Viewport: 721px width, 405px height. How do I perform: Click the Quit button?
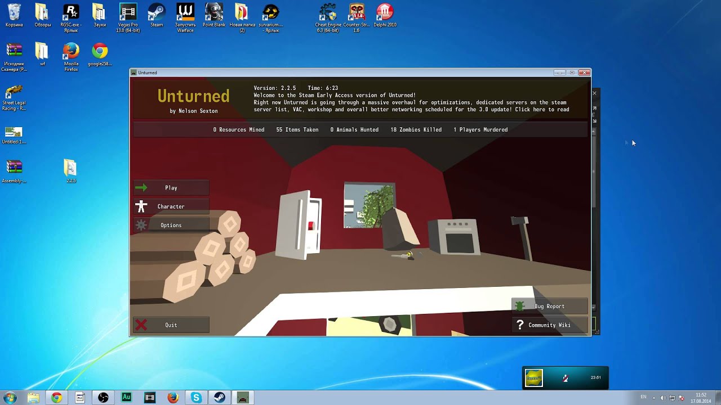click(171, 325)
